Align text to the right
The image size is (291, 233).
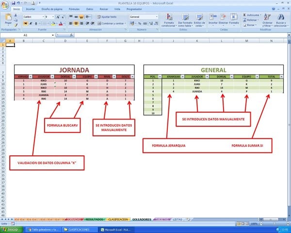pos(81,23)
